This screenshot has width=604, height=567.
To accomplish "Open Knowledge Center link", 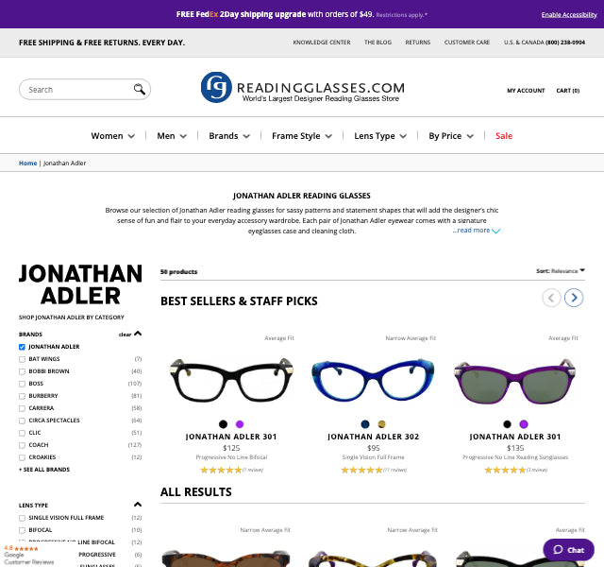I will 322,42.
